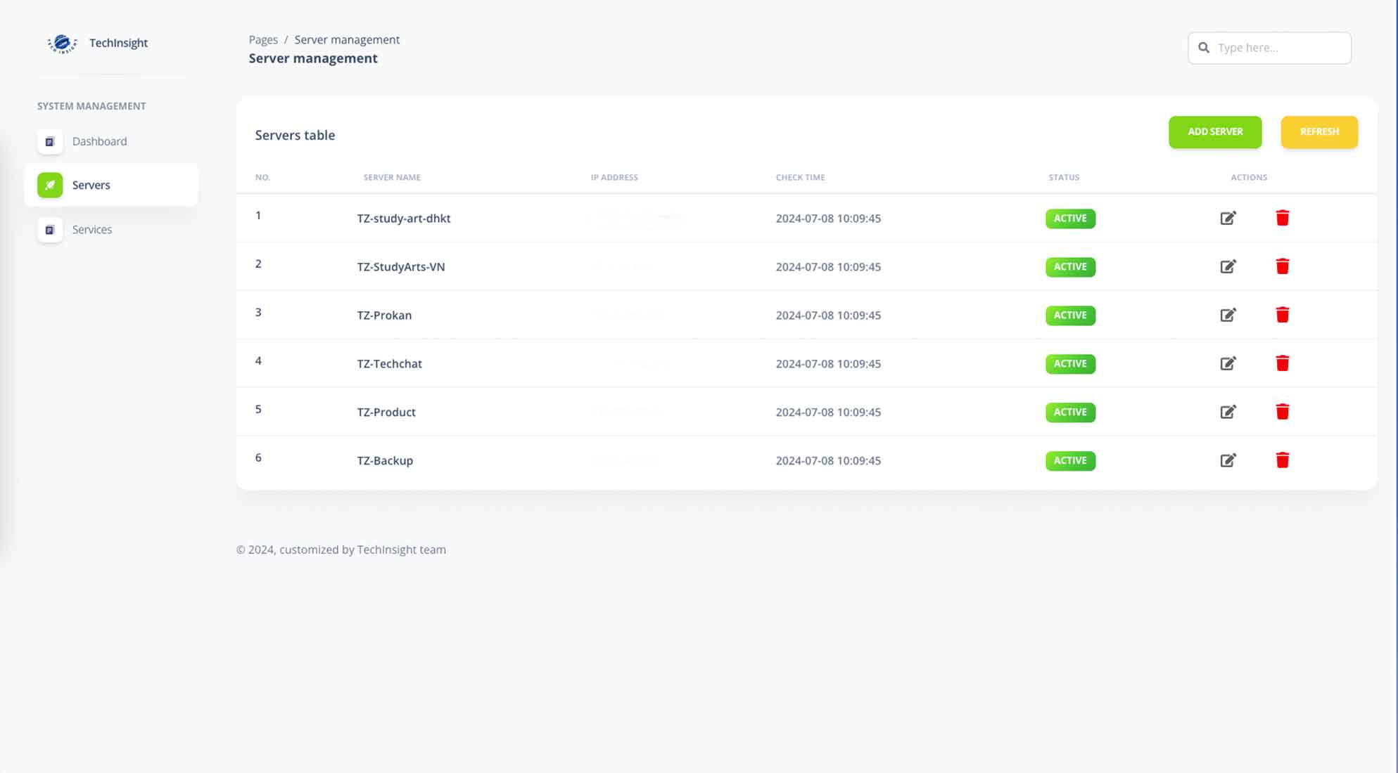Delete the TZ-Product server
The image size is (1398, 773).
click(x=1282, y=412)
